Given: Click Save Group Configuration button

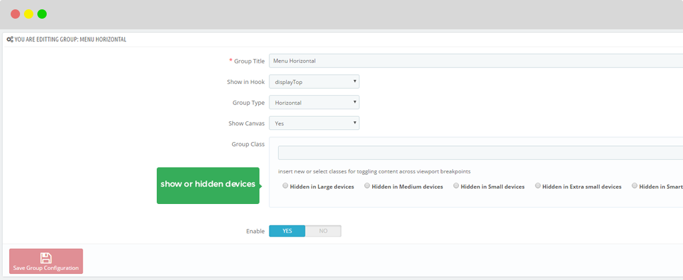Looking at the screenshot, I should click(x=46, y=261).
